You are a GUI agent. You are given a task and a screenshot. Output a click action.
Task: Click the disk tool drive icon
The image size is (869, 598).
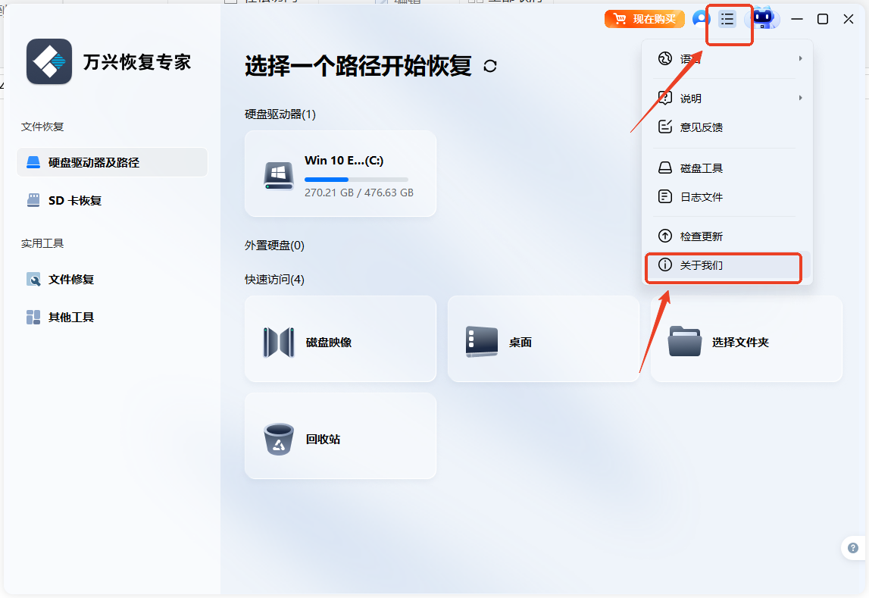(x=665, y=168)
